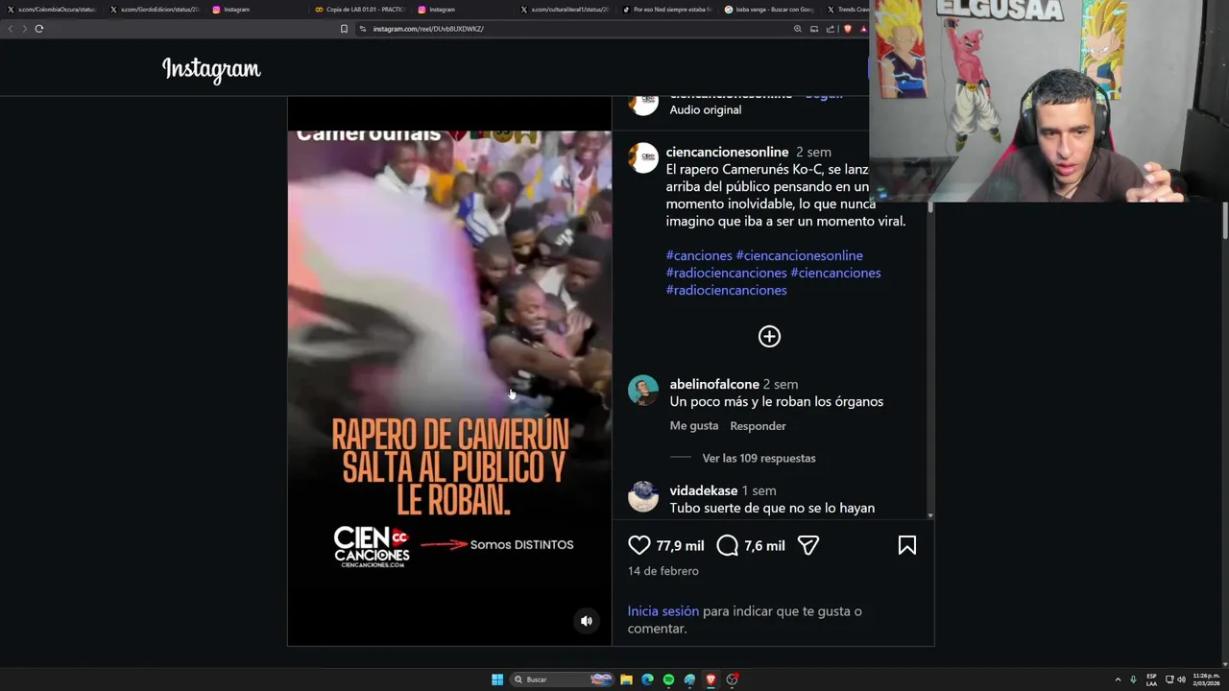1229x691 pixels.
Task: Expand Ver las 109 respuestas
Action: pyautogui.click(x=759, y=458)
